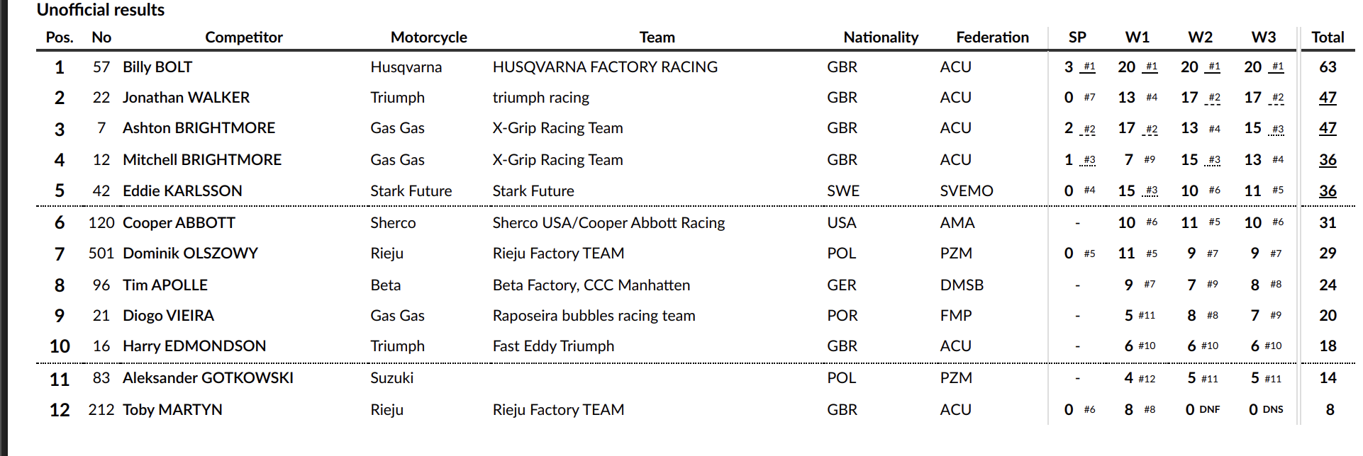This screenshot has height=456, width=1363.
Task: Select Cooper ABBOTT's row name
Action: click(179, 223)
